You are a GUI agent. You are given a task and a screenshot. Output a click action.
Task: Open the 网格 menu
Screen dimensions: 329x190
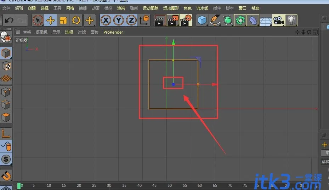point(70,8)
